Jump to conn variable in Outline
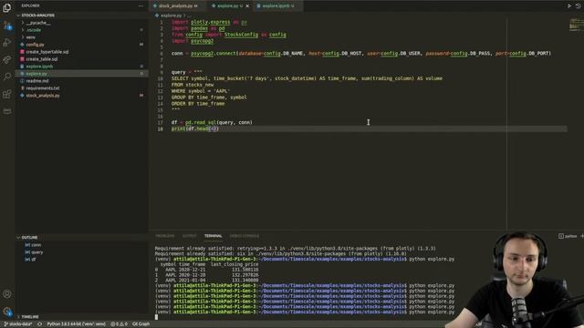The width and height of the screenshot is (584, 328). click(x=81, y=245)
